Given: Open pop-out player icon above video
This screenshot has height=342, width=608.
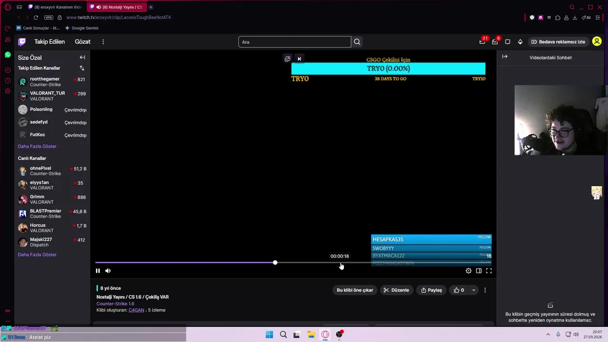Looking at the screenshot, I should tap(287, 59).
